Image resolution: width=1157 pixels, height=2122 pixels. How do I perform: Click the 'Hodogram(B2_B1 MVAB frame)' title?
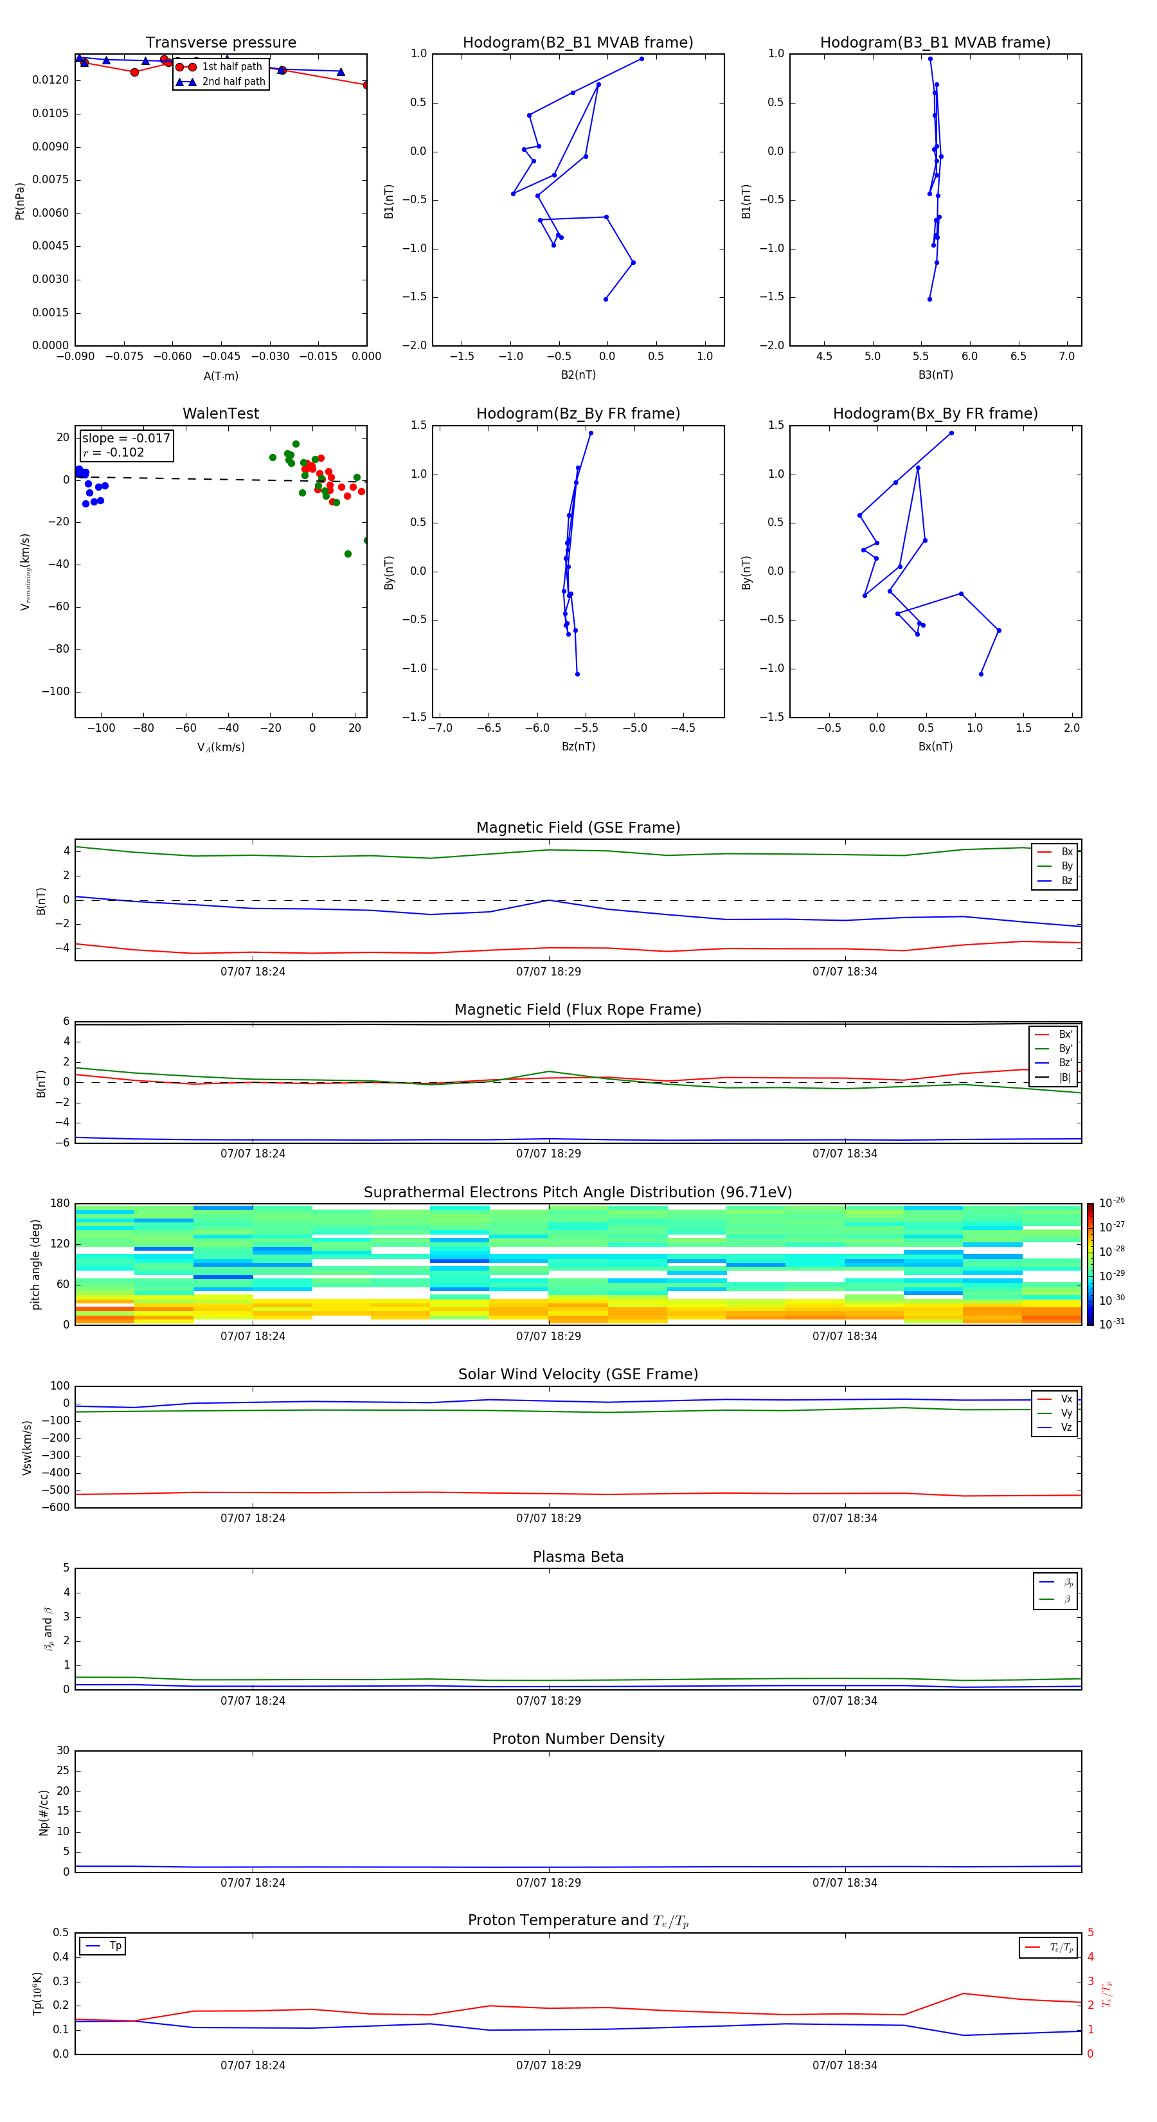coord(578,42)
